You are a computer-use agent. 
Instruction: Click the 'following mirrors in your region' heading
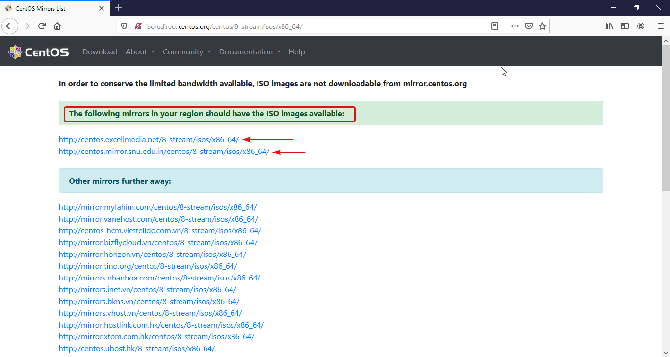click(206, 113)
